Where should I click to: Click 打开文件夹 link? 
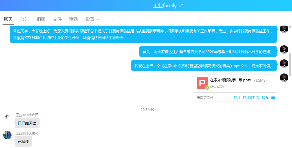tap(251, 97)
